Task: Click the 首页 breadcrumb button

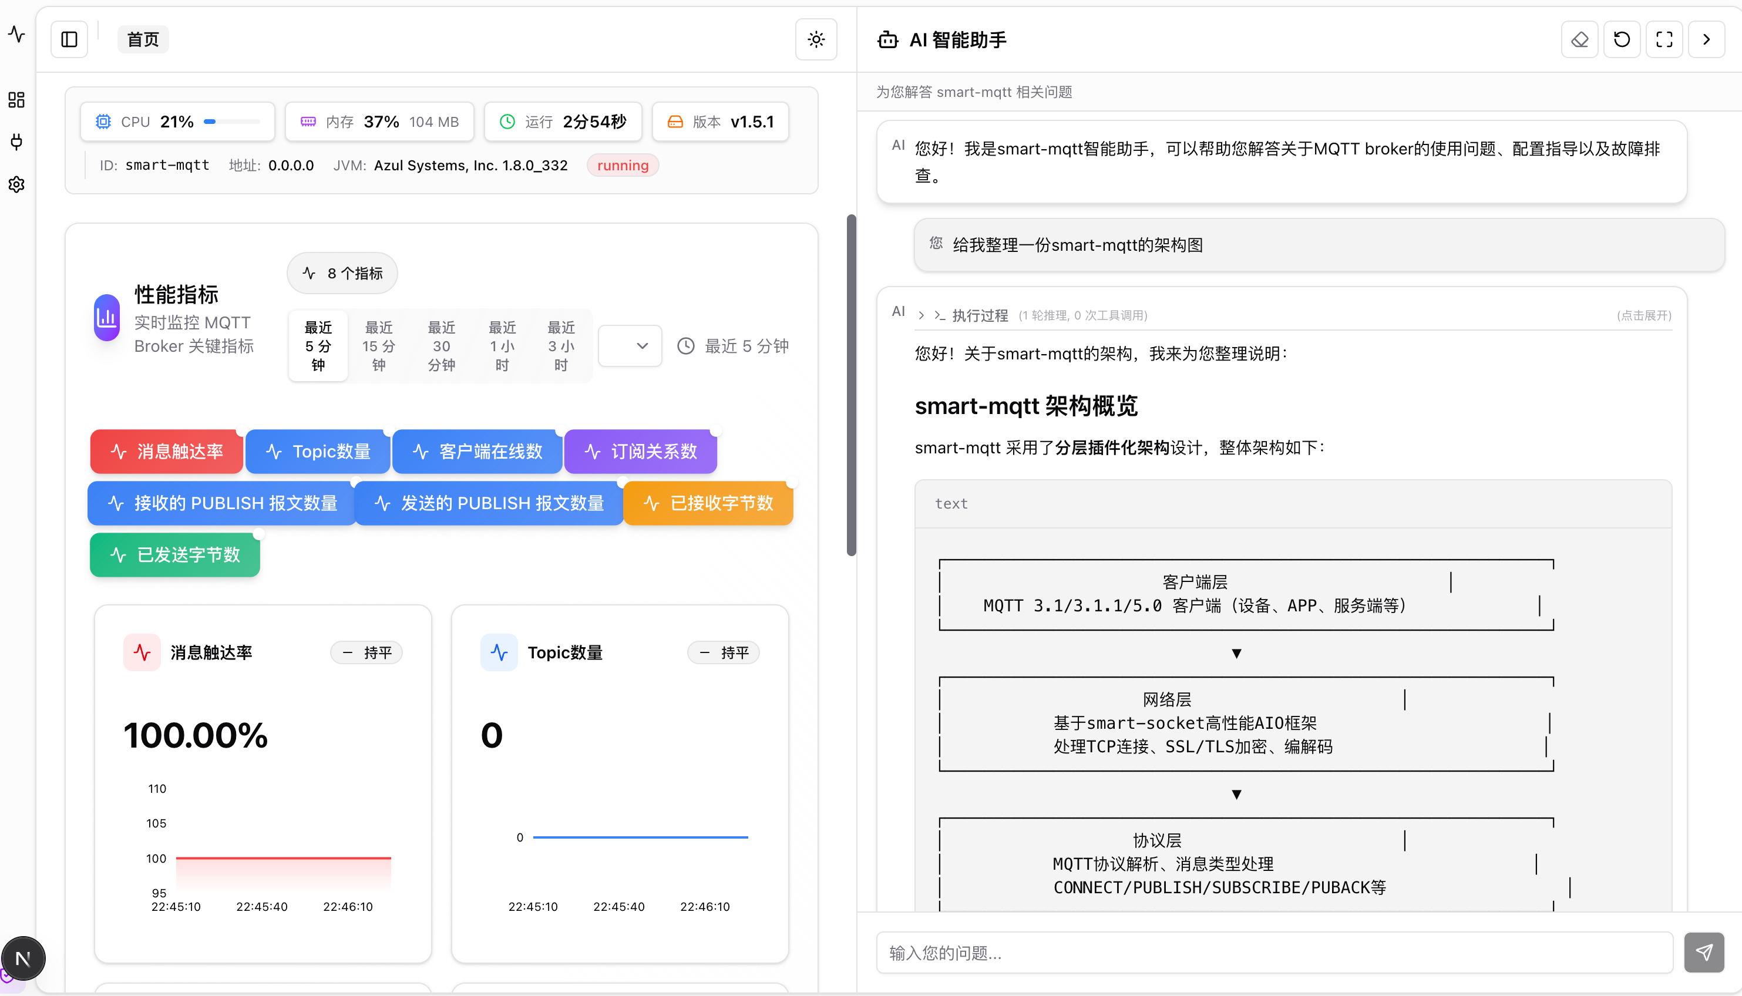Action: 143,39
